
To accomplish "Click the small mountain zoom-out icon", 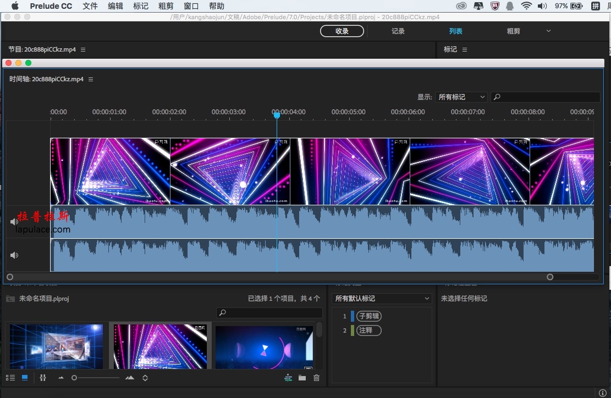I will (x=61, y=378).
